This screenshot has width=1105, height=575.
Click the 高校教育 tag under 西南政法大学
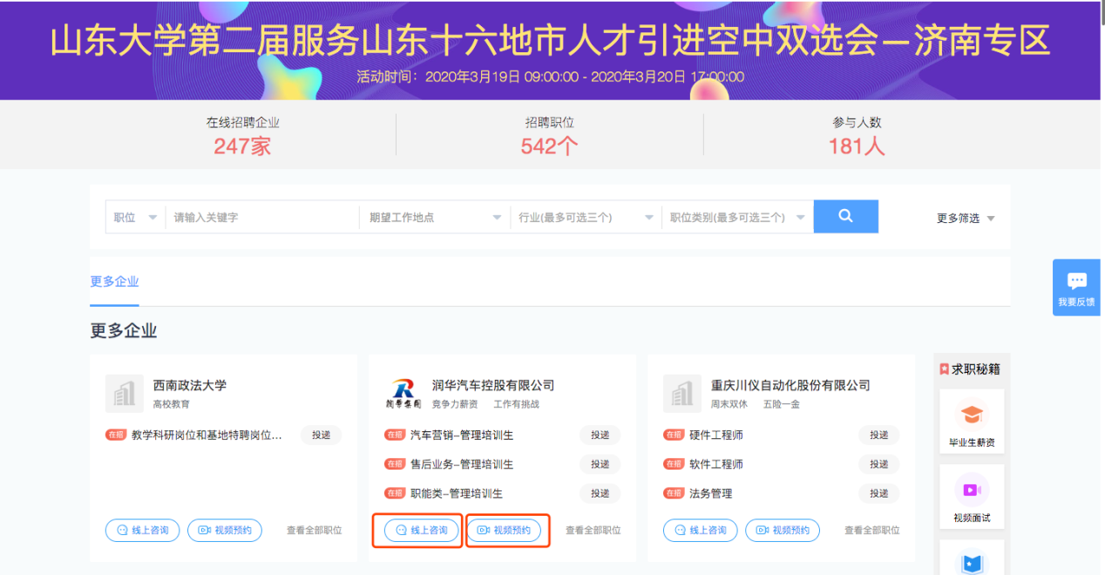pyautogui.click(x=172, y=404)
